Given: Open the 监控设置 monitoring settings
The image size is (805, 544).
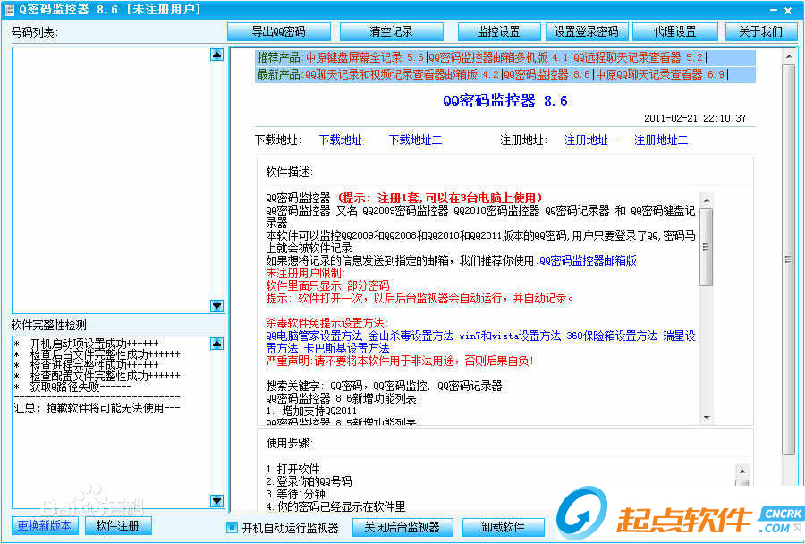Looking at the screenshot, I should [x=498, y=30].
